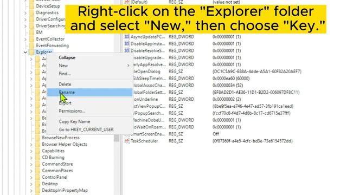This screenshot has height=195, width=347.
Task: Select the CommonPlaces tree label
Action: tap(57, 171)
